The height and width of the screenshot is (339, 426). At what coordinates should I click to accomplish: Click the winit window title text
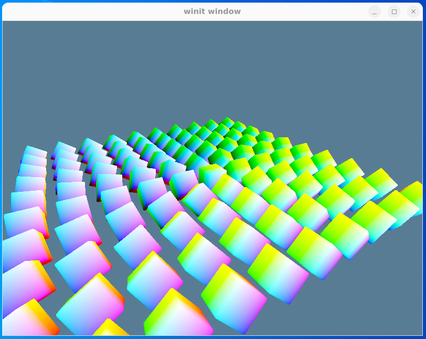click(212, 12)
